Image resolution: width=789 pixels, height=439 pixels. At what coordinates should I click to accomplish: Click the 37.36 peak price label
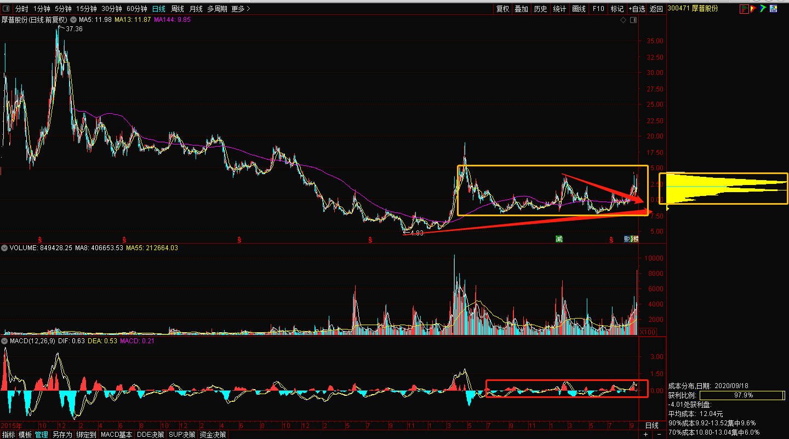coord(74,28)
